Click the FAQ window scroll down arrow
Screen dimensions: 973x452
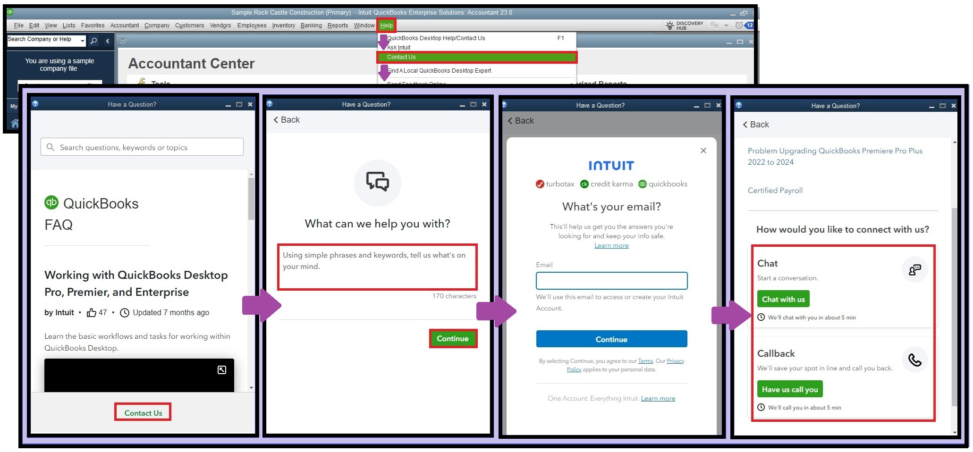[x=251, y=388]
